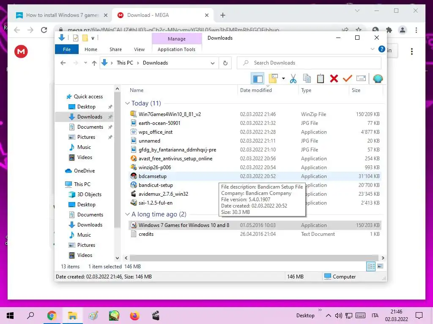Select the credits text document

255,234
